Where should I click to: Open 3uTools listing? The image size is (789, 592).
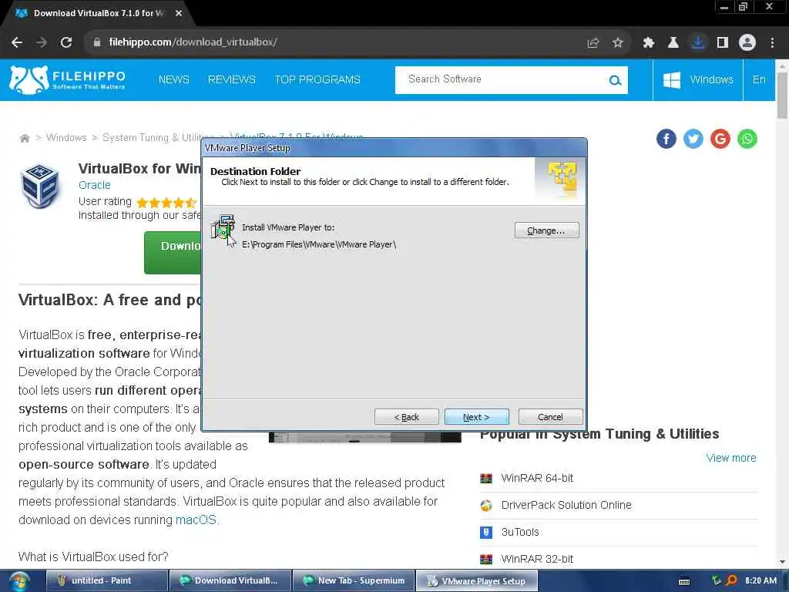pos(520,532)
